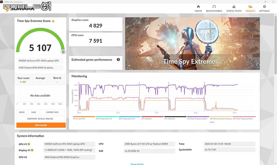Toggle the Frame rate (FPS) legend swatch

(84, 116)
